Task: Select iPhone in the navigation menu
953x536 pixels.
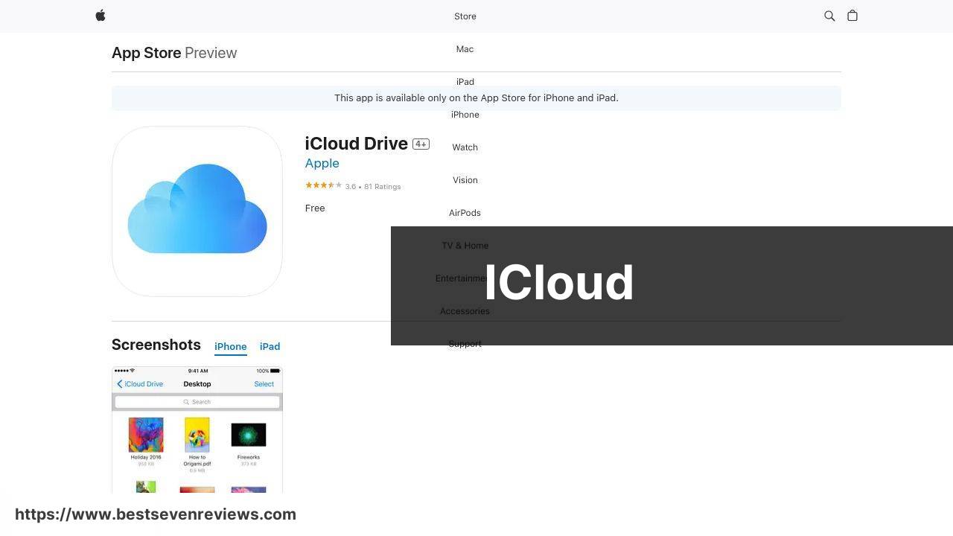Action: [x=465, y=115]
